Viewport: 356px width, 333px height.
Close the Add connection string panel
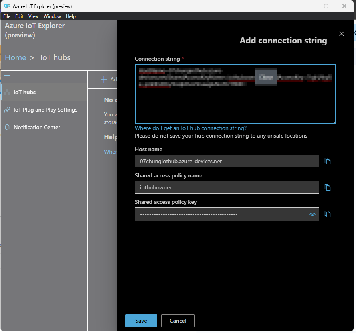click(342, 34)
